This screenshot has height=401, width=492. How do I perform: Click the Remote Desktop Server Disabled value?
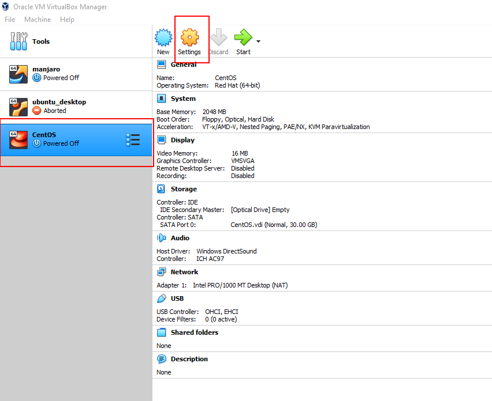tap(243, 168)
